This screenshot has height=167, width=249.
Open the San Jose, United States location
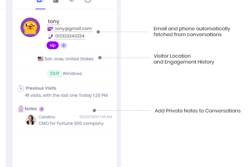pyautogui.click(x=69, y=59)
